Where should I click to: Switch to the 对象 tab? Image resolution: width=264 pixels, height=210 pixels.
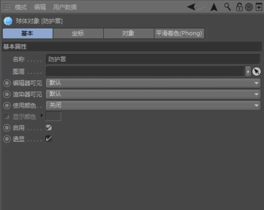129,34
